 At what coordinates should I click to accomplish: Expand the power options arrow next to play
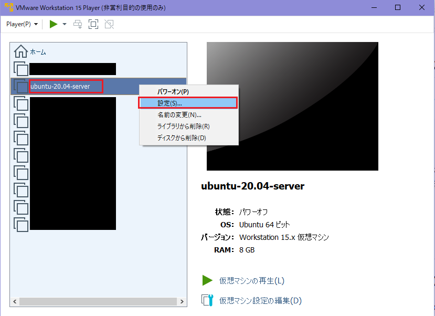click(65, 25)
